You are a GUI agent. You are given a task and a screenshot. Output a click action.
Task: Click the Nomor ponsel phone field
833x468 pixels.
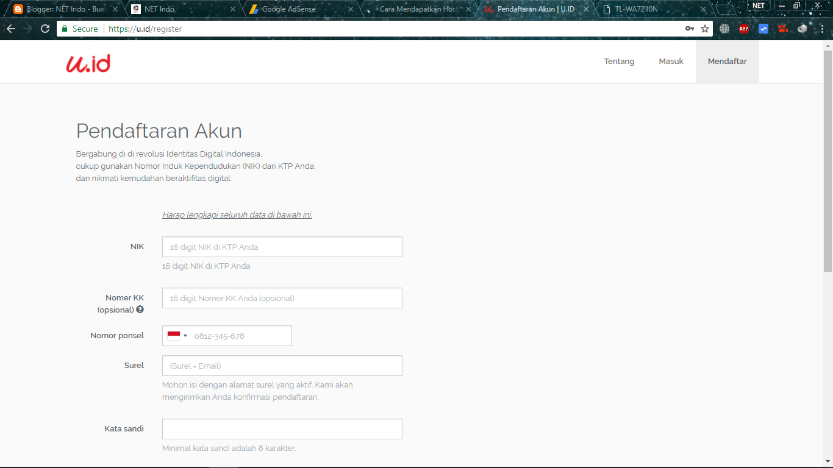[x=227, y=336]
